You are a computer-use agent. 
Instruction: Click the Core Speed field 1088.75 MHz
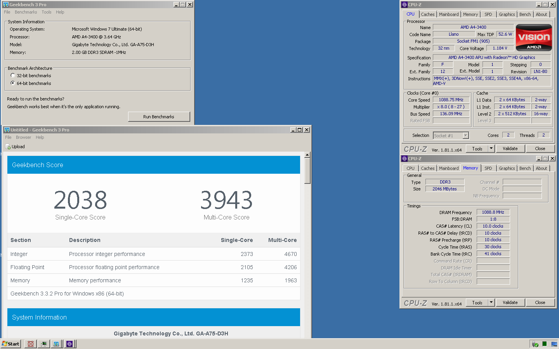coord(451,100)
